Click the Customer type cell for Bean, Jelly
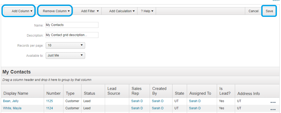 (x=72, y=101)
